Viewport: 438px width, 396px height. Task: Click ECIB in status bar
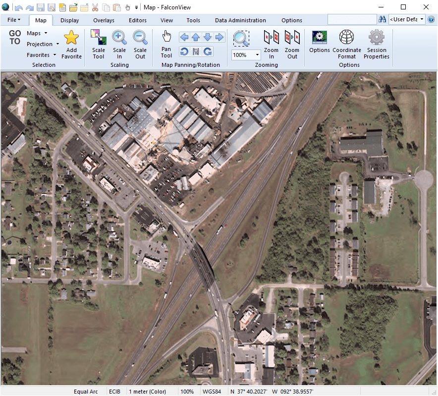115,392
